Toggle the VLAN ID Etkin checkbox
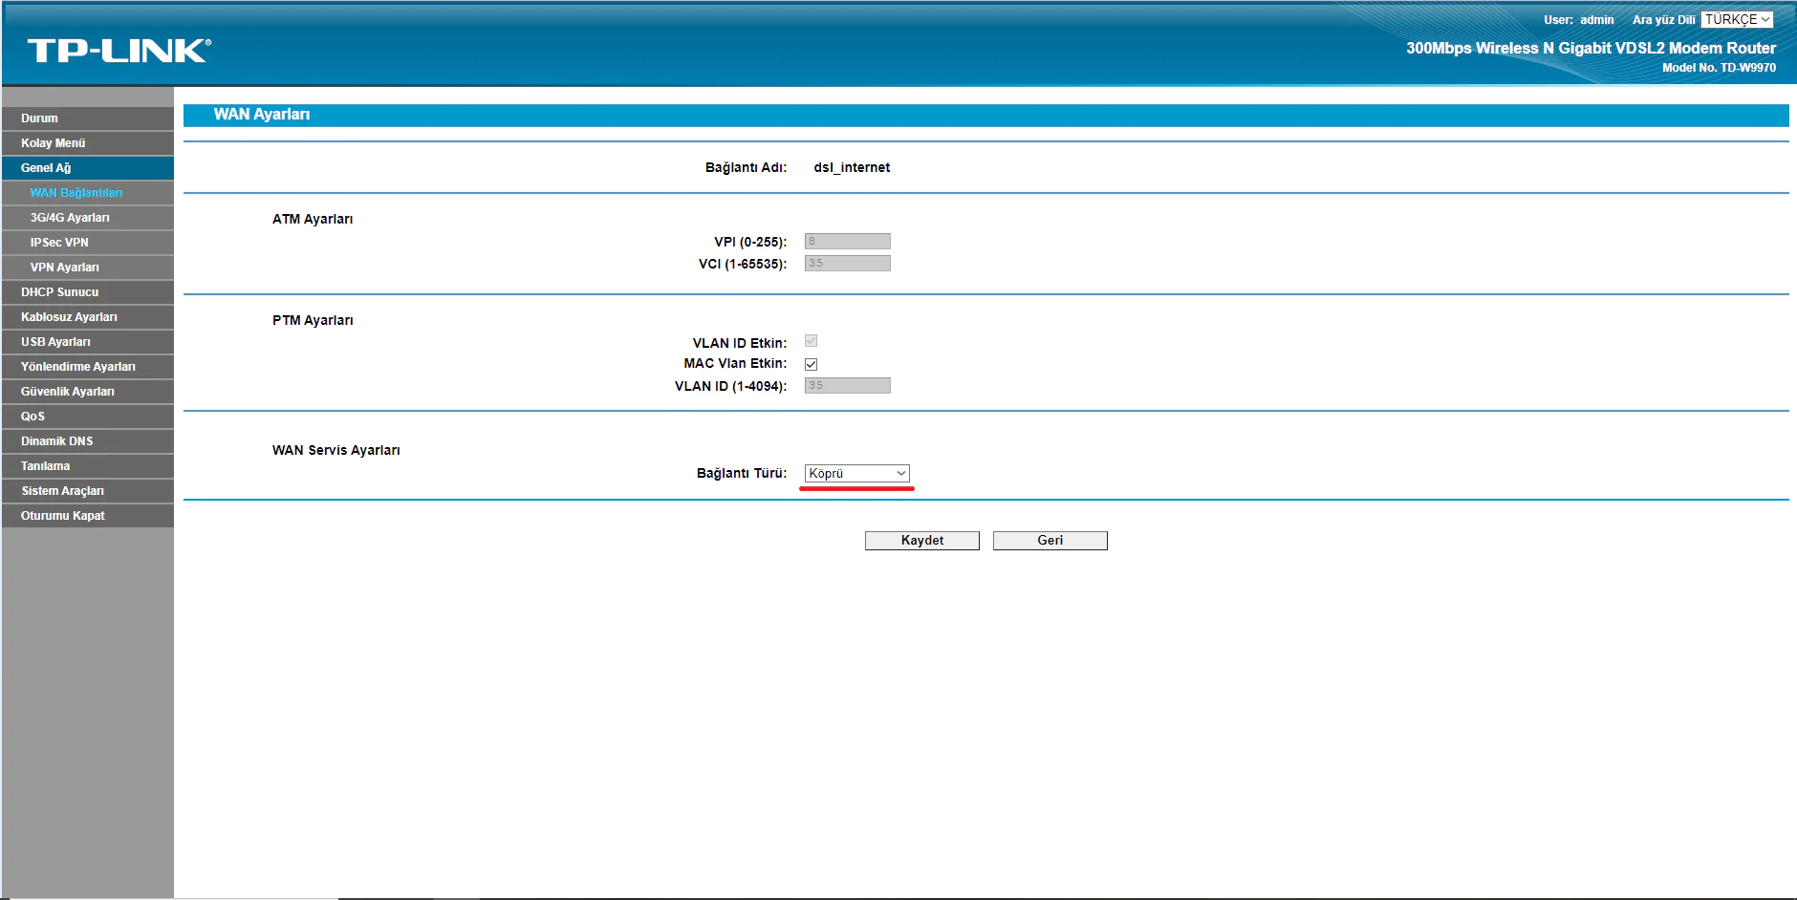 tap(811, 340)
